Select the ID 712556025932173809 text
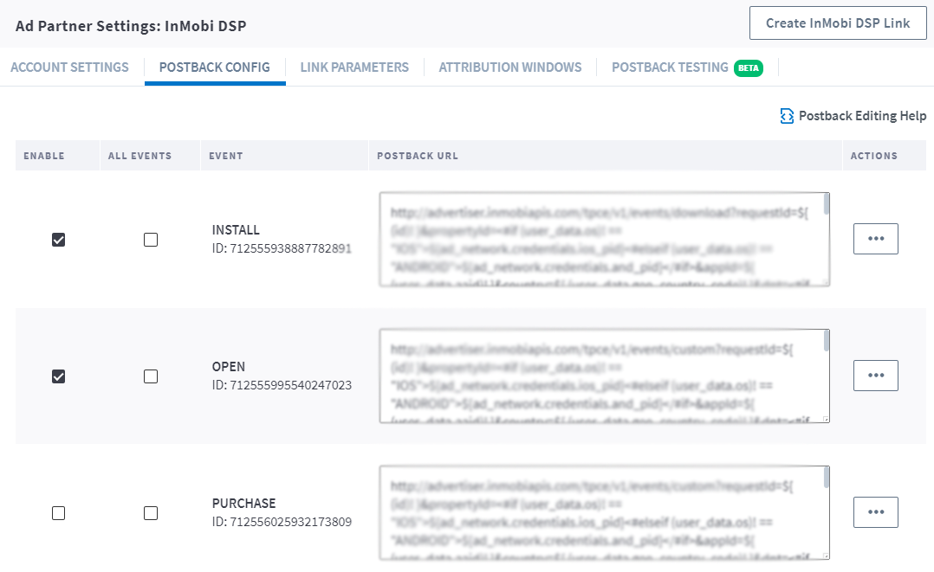Image resolution: width=934 pixels, height=572 pixels. coord(282,522)
